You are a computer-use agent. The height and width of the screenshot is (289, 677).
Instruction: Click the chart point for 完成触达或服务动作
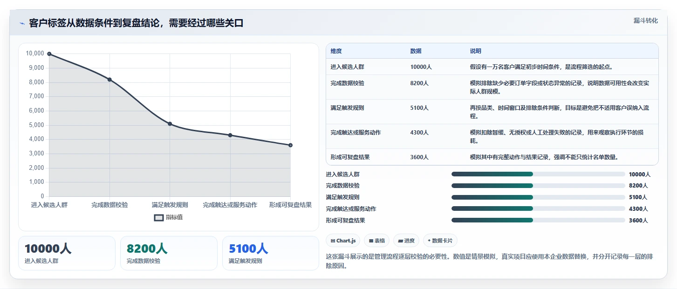pyautogui.click(x=230, y=135)
